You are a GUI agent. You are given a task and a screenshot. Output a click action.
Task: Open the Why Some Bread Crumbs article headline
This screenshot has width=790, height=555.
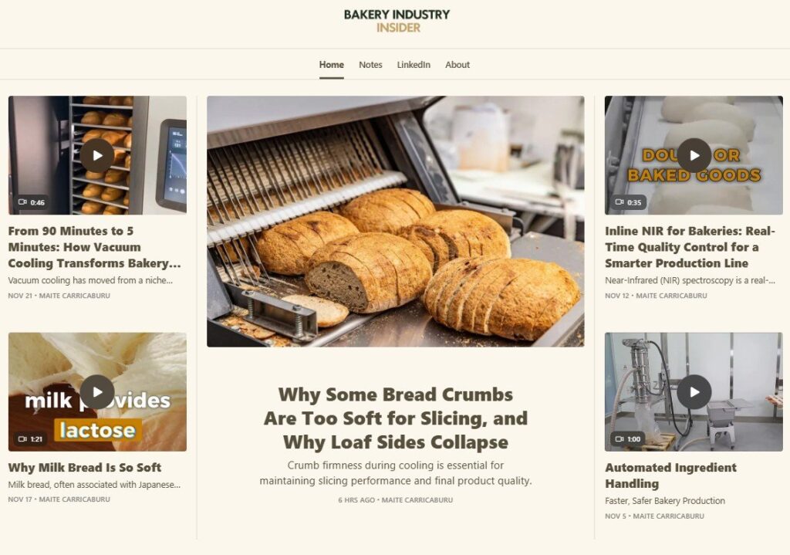coord(396,418)
